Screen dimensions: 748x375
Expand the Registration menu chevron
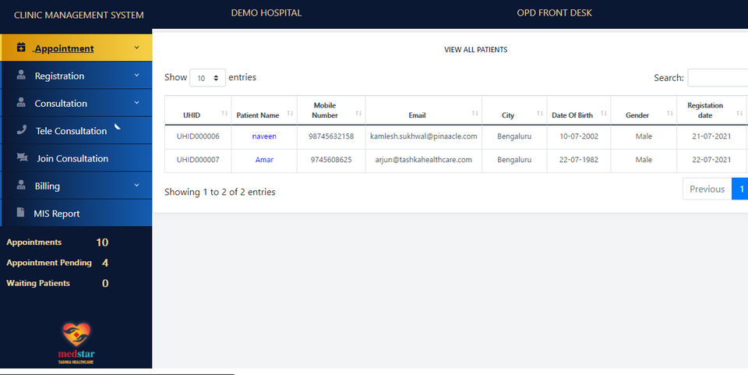(x=137, y=76)
